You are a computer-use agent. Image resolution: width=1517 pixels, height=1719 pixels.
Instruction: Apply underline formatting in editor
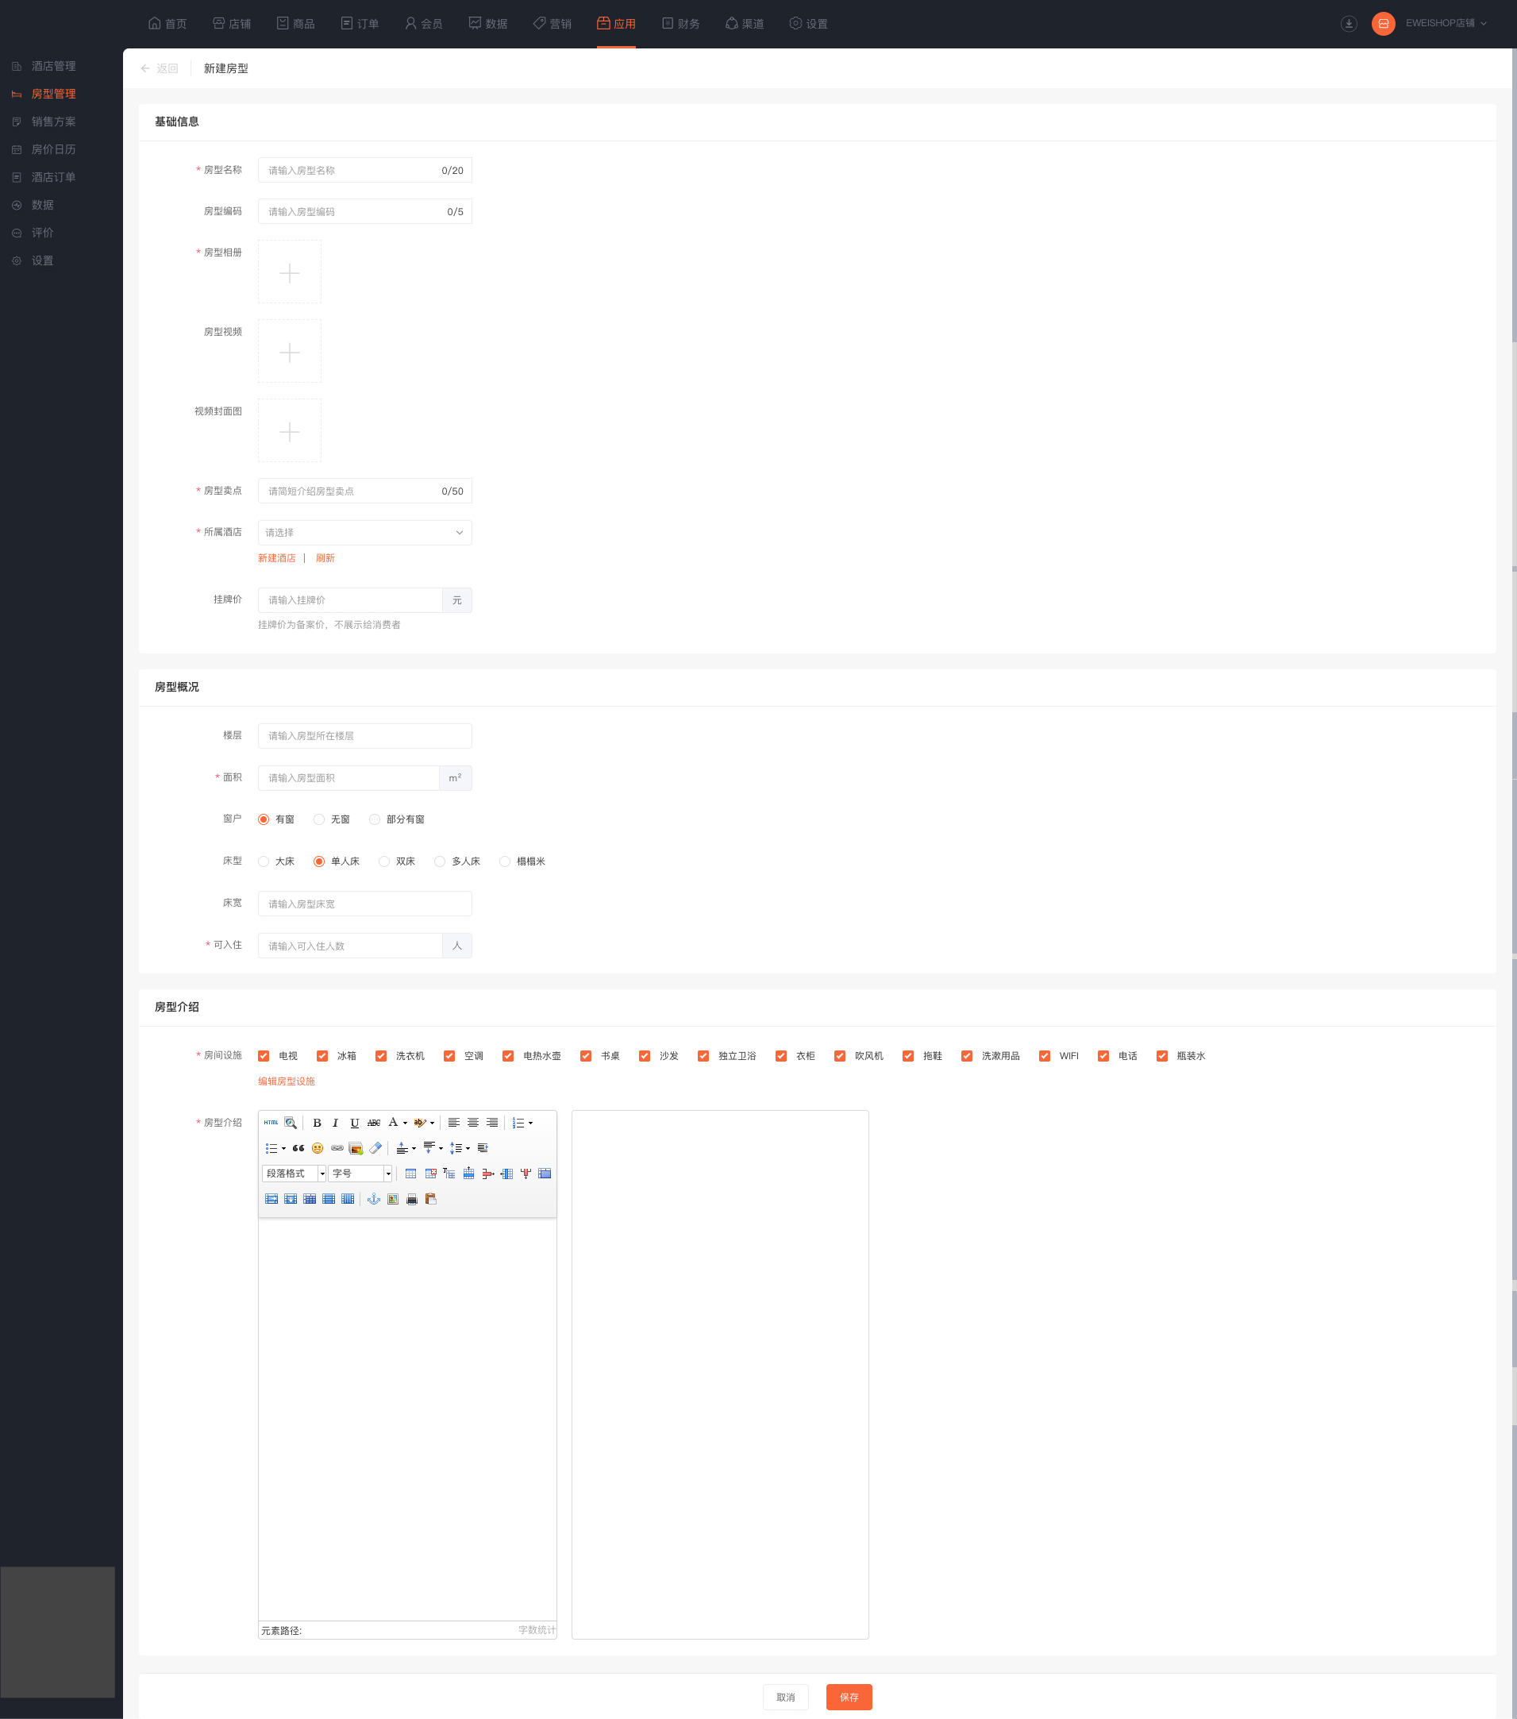click(355, 1123)
